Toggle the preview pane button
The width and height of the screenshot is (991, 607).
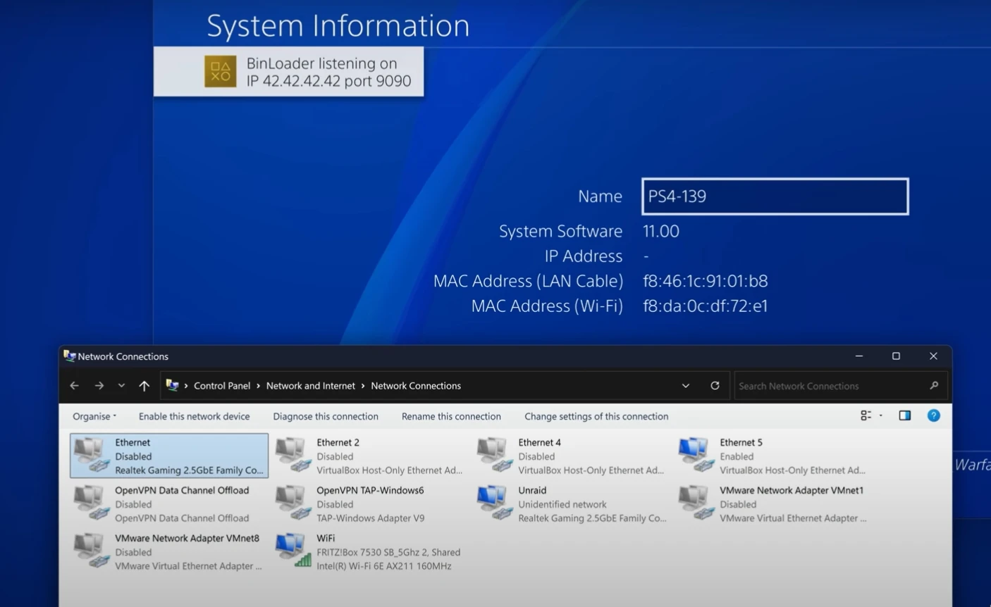[904, 415]
